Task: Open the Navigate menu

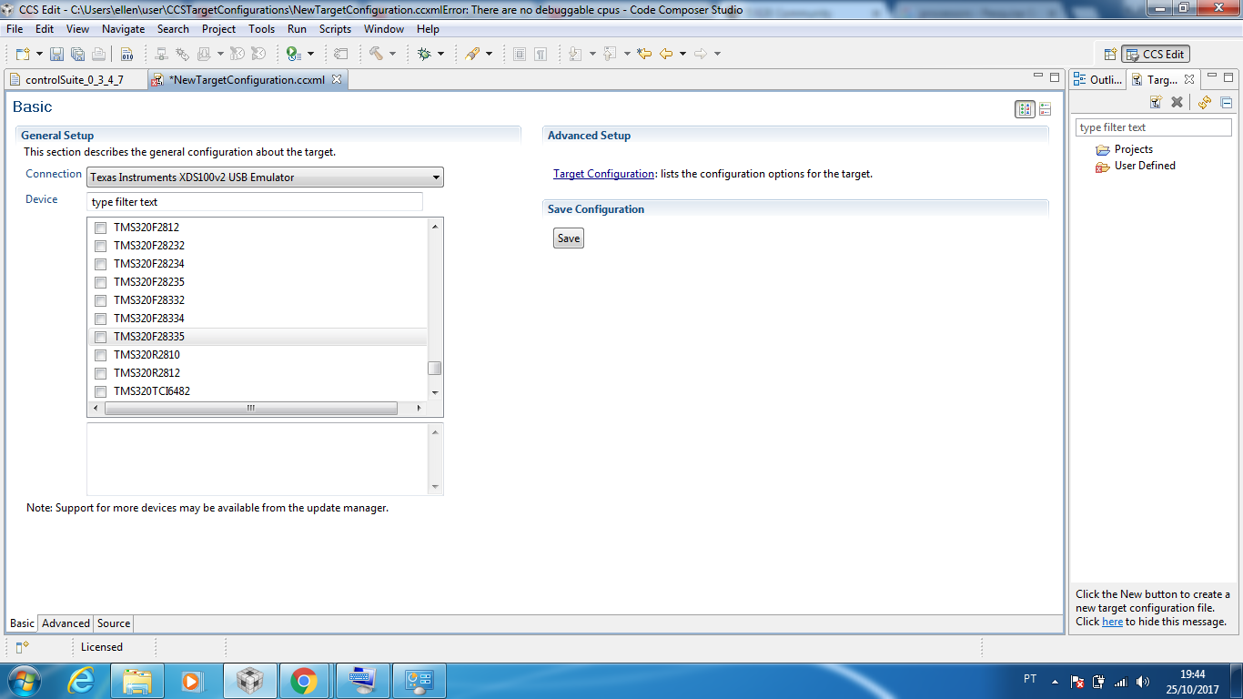Action: (123, 29)
